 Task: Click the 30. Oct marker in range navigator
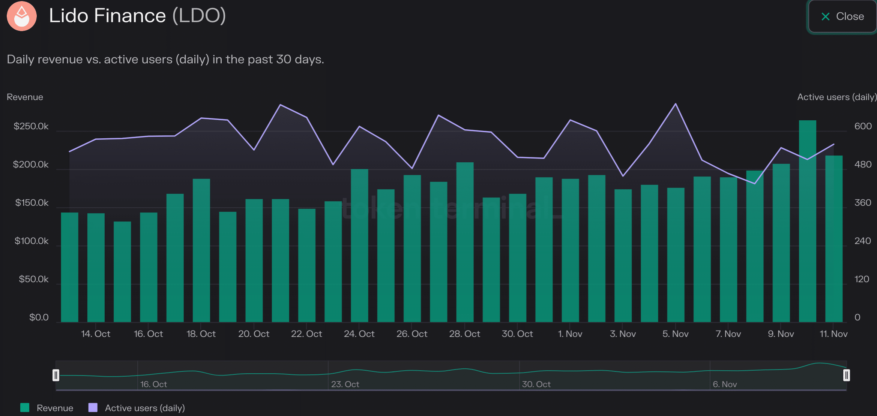536,384
